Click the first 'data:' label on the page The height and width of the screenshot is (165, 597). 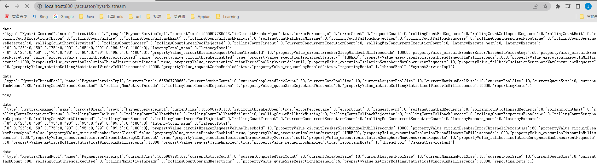[x=8, y=29]
